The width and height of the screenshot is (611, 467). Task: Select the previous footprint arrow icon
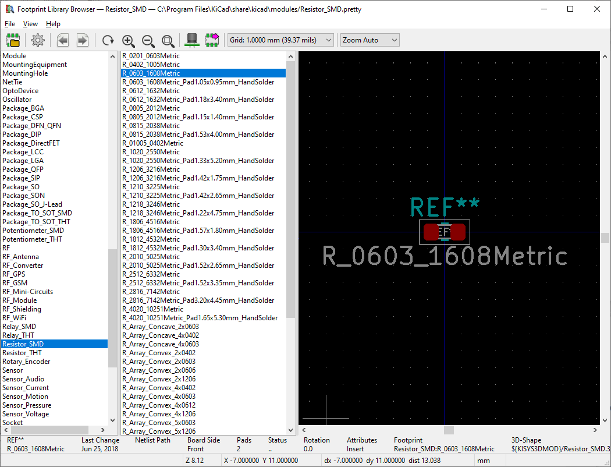[x=63, y=40]
